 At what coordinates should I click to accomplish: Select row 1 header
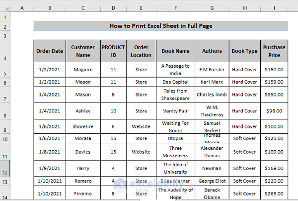[x=5, y=17]
